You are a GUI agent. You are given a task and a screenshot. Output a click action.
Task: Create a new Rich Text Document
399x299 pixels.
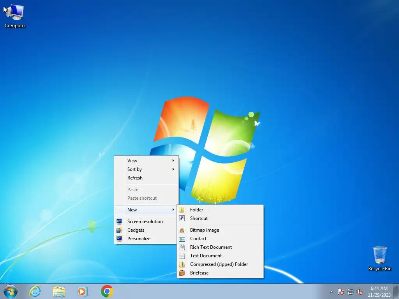tap(221, 247)
